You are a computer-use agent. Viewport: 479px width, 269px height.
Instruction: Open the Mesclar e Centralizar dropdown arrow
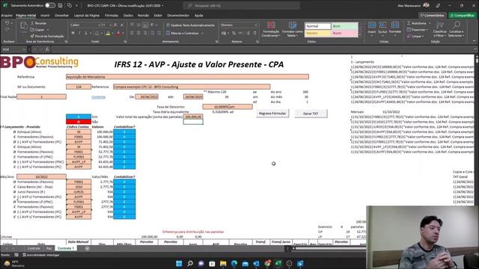coord(202,33)
